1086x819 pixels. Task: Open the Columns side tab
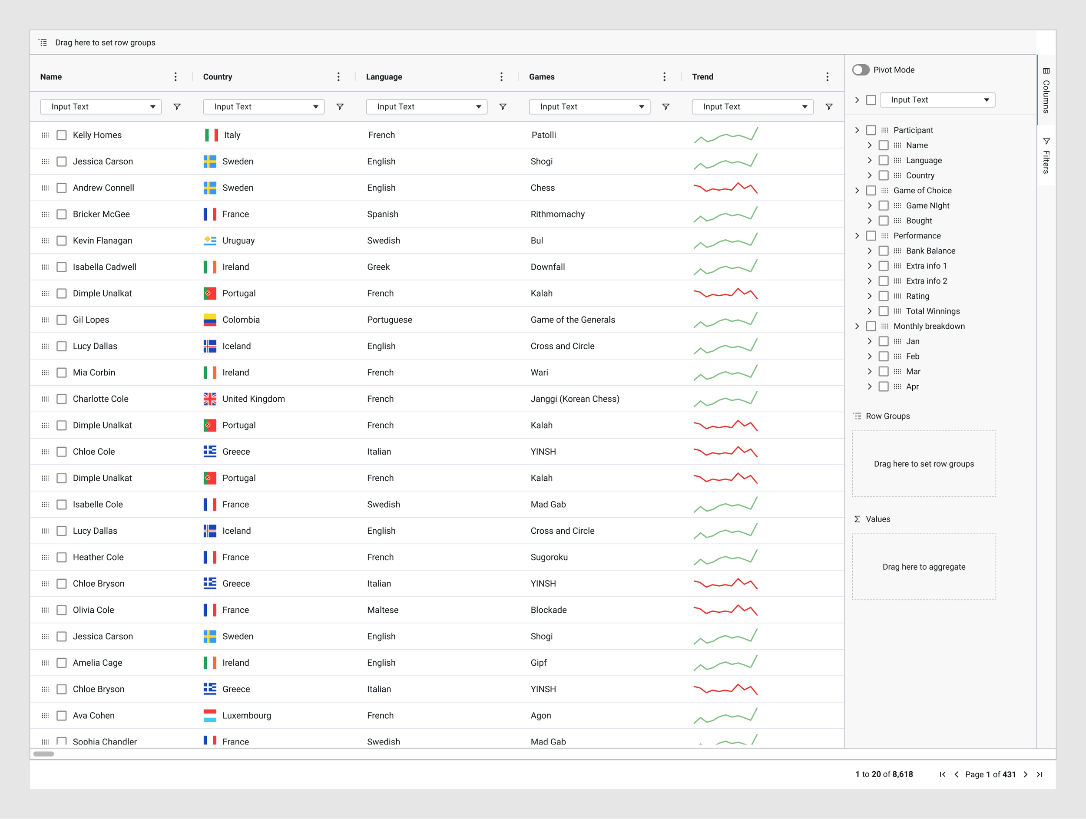click(x=1046, y=91)
